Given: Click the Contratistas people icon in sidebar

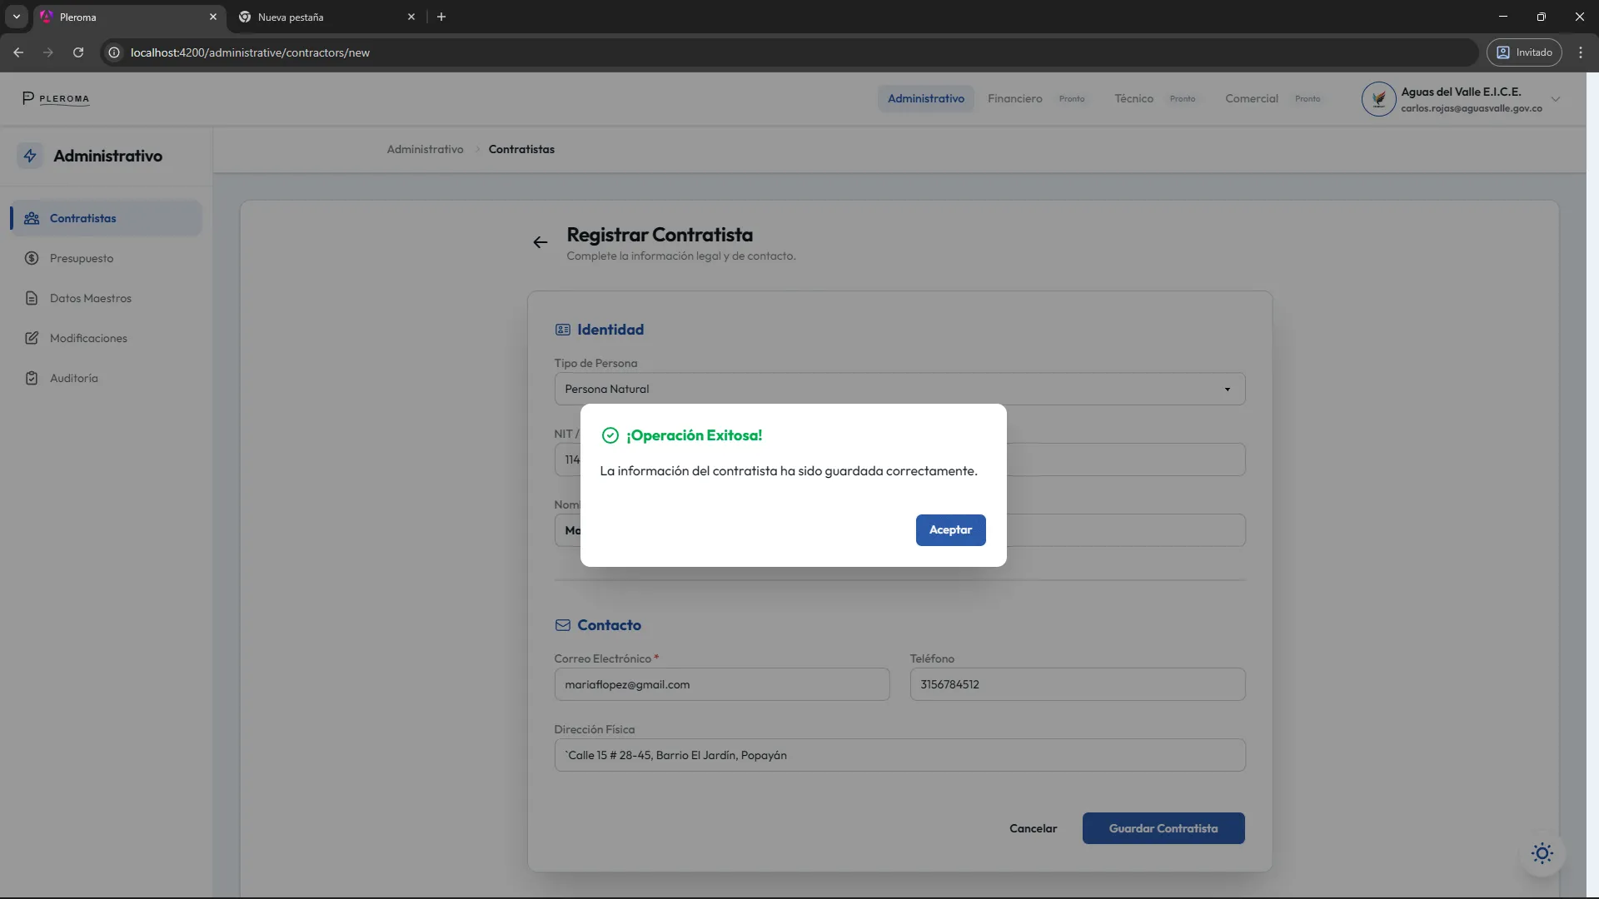Looking at the screenshot, I should tap(32, 218).
